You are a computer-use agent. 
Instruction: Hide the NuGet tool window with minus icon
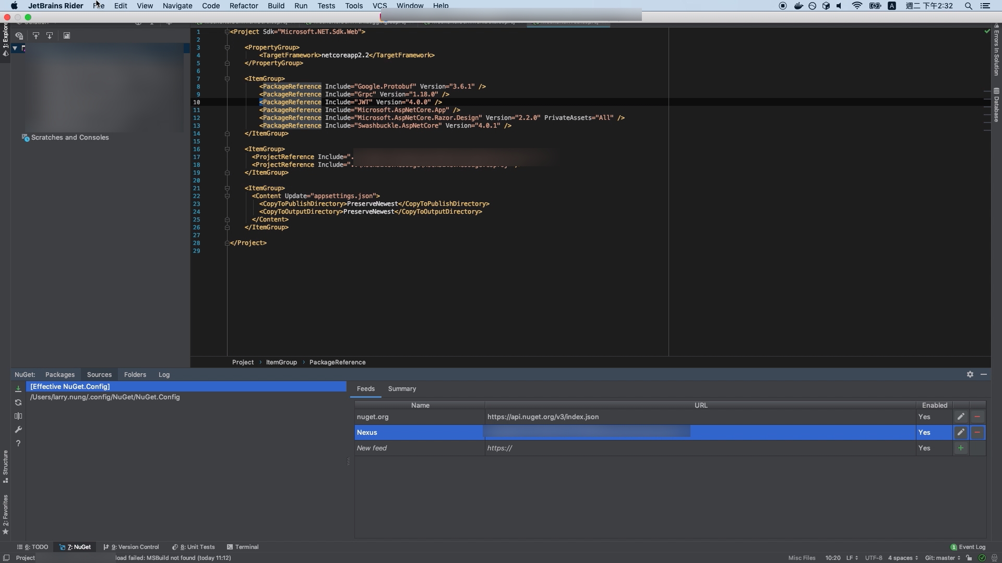click(984, 375)
